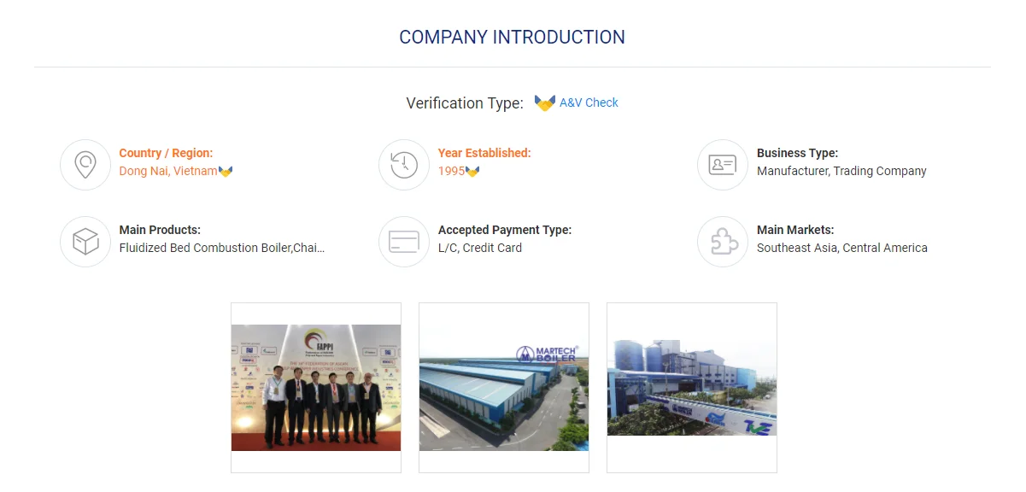The image size is (1026, 492).
Task: Click the puzzle piece icon for Main Markets
Action: click(x=723, y=242)
